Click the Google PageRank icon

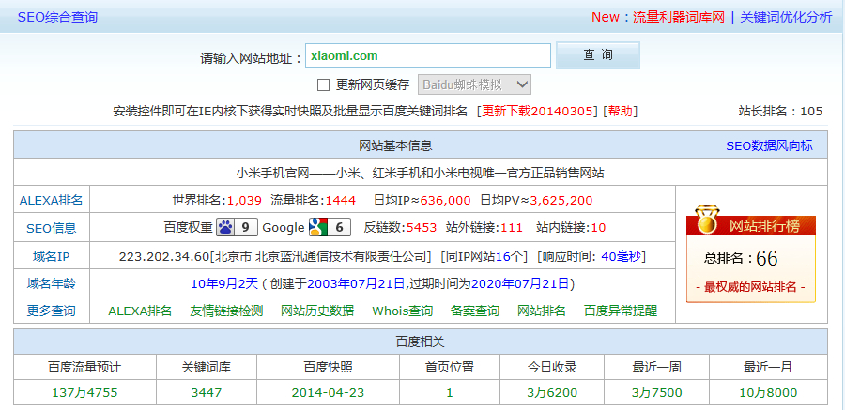317,227
